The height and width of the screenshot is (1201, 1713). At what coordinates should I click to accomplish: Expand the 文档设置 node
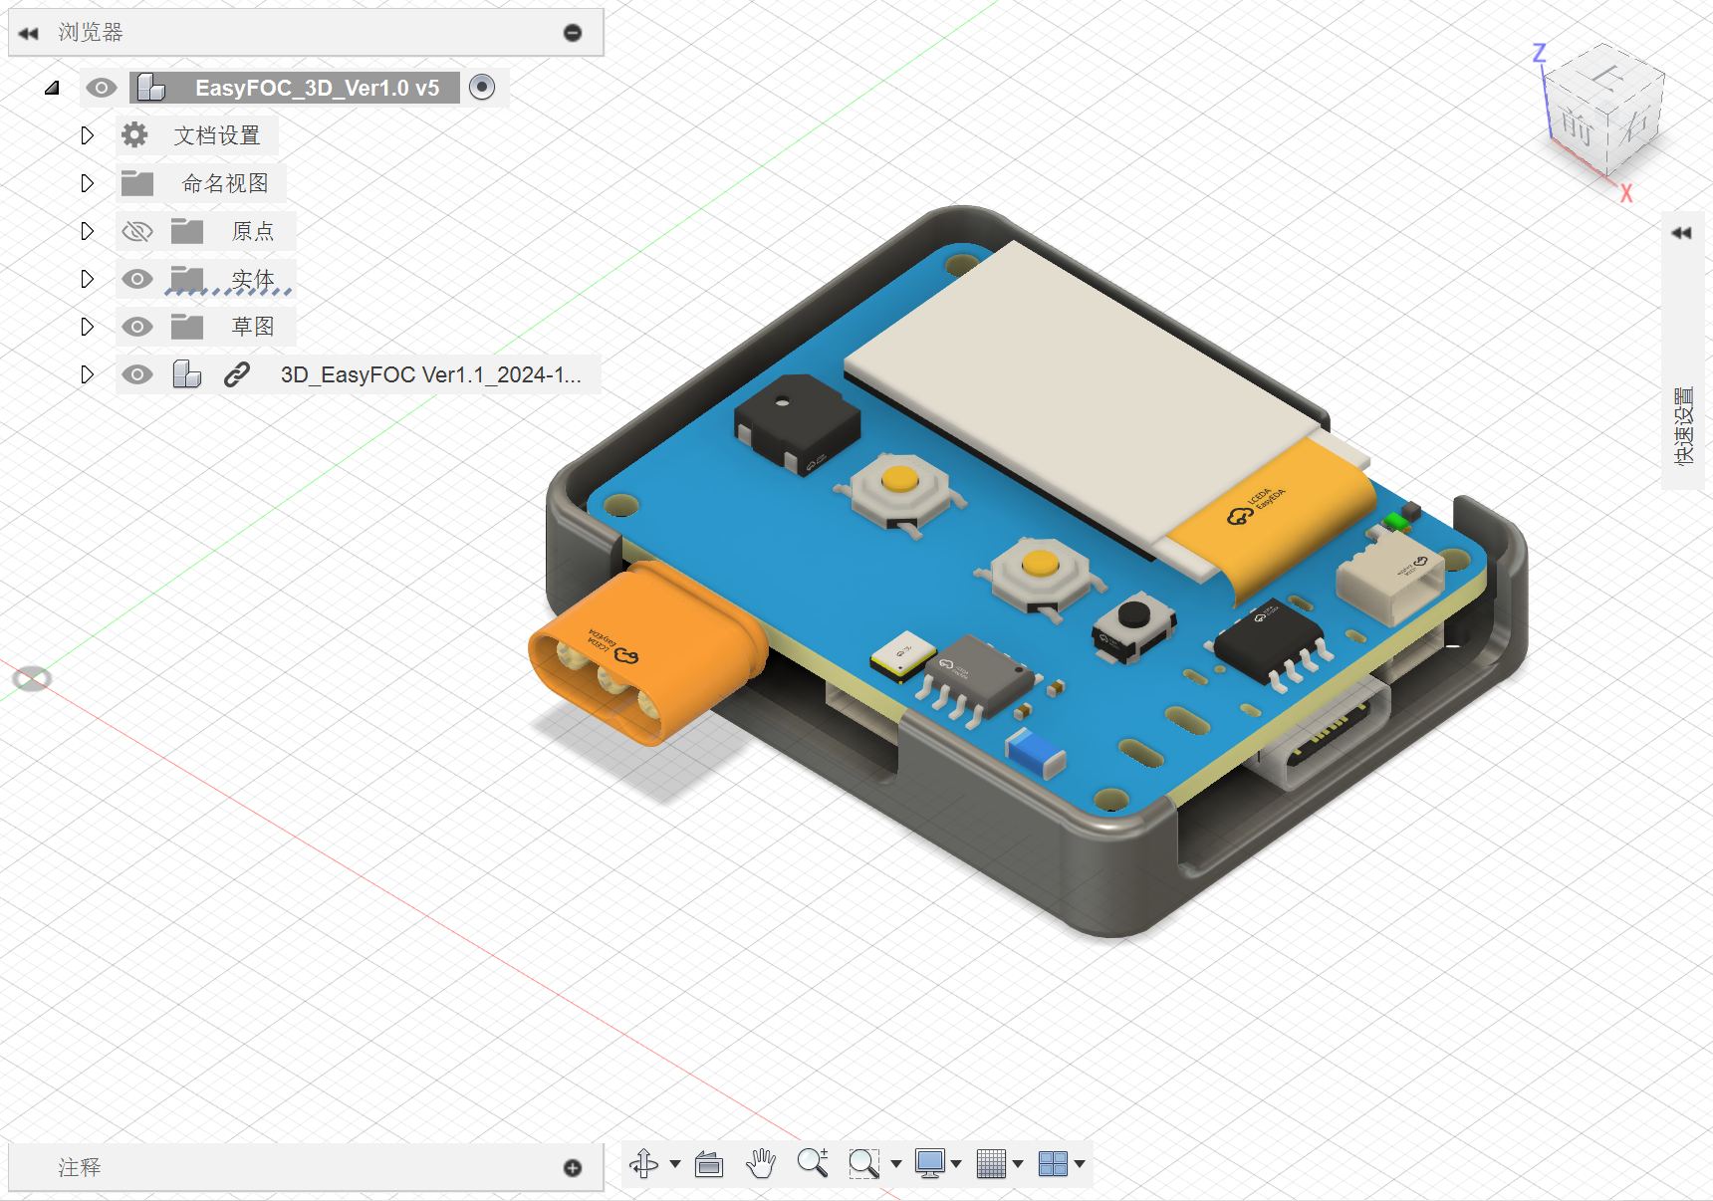coord(87,135)
